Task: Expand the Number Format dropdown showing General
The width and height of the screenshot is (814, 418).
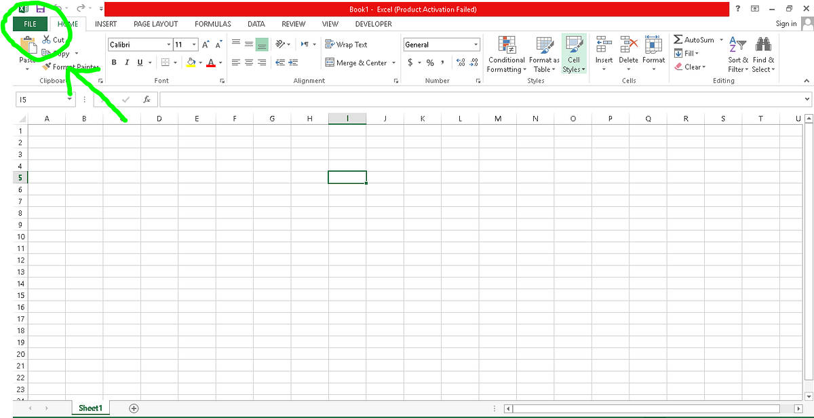Action: [476, 44]
